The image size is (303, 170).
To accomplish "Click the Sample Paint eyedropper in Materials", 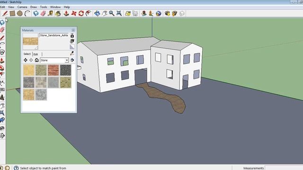I will coord(72,53).
